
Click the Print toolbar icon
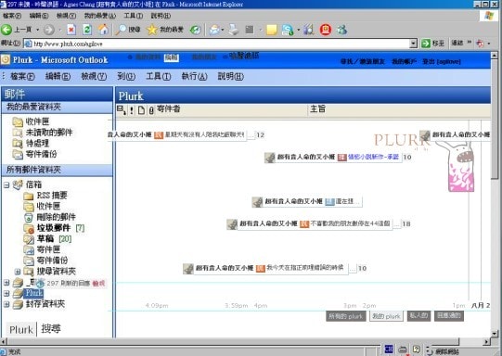[234, 30]
